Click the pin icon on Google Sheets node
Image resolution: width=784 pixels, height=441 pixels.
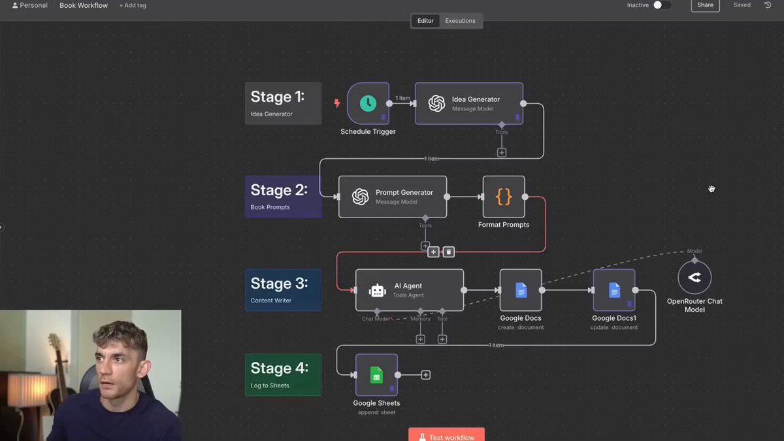(391, 389)
